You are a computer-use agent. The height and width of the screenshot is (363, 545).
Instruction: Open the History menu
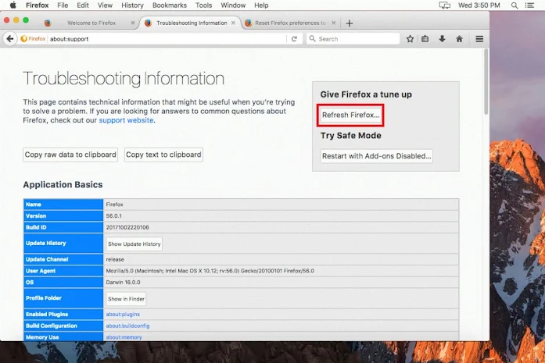tap(132, 5)
